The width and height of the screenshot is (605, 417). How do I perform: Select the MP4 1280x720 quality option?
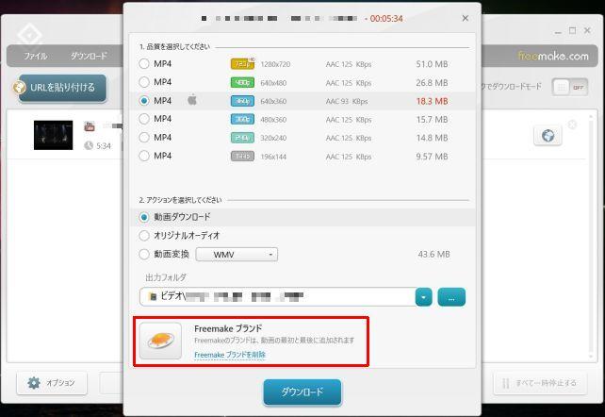pyautogui.click(x=144, y=64)
